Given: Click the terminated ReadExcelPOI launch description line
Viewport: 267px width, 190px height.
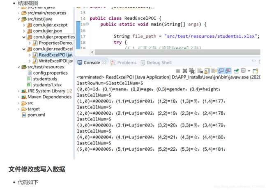Looking at the screenshot, I should click(x=168, y=77).
